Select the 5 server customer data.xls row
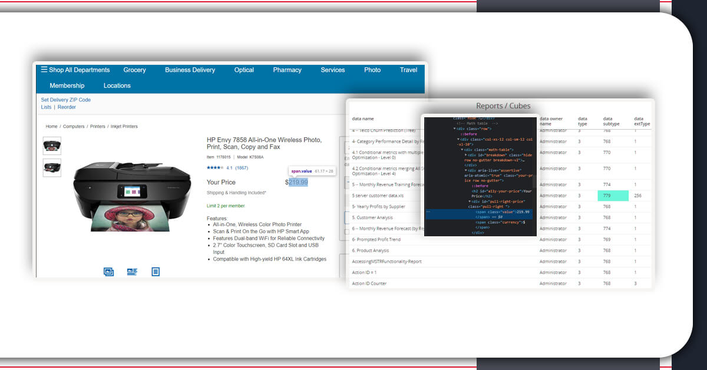707x370 pixels. tap(500, 196)
